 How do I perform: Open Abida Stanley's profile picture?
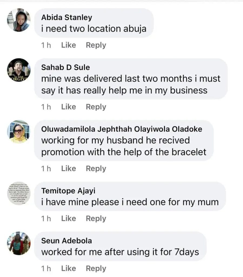(19, 20)
